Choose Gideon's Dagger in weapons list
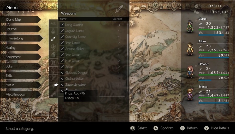 coord(93,73)
